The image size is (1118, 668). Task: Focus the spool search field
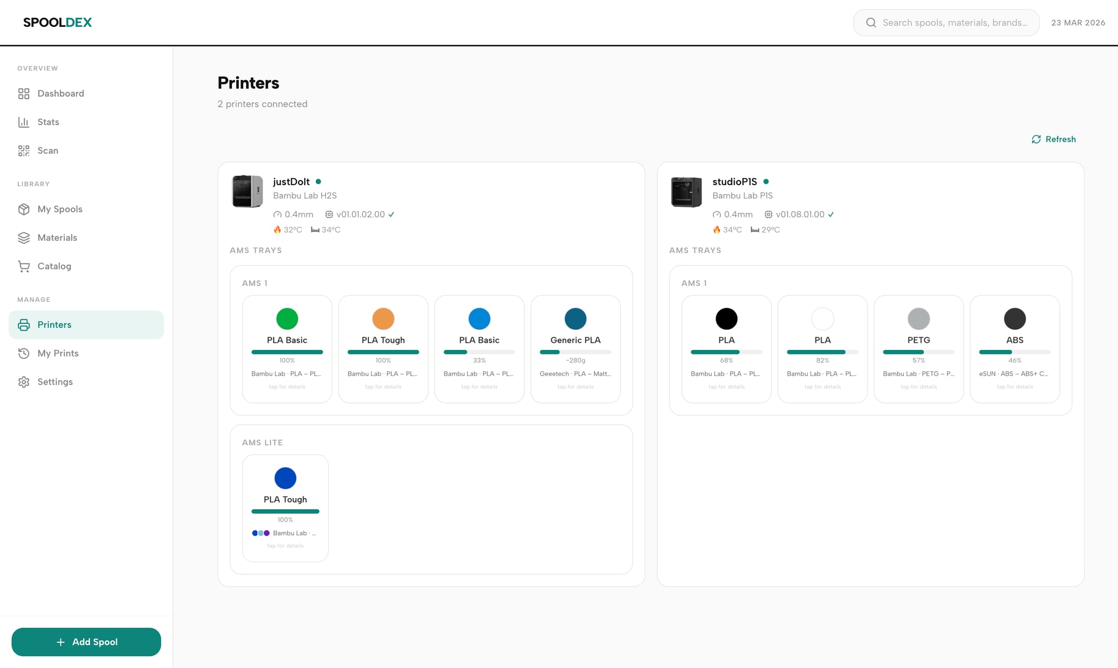(954, 23)
